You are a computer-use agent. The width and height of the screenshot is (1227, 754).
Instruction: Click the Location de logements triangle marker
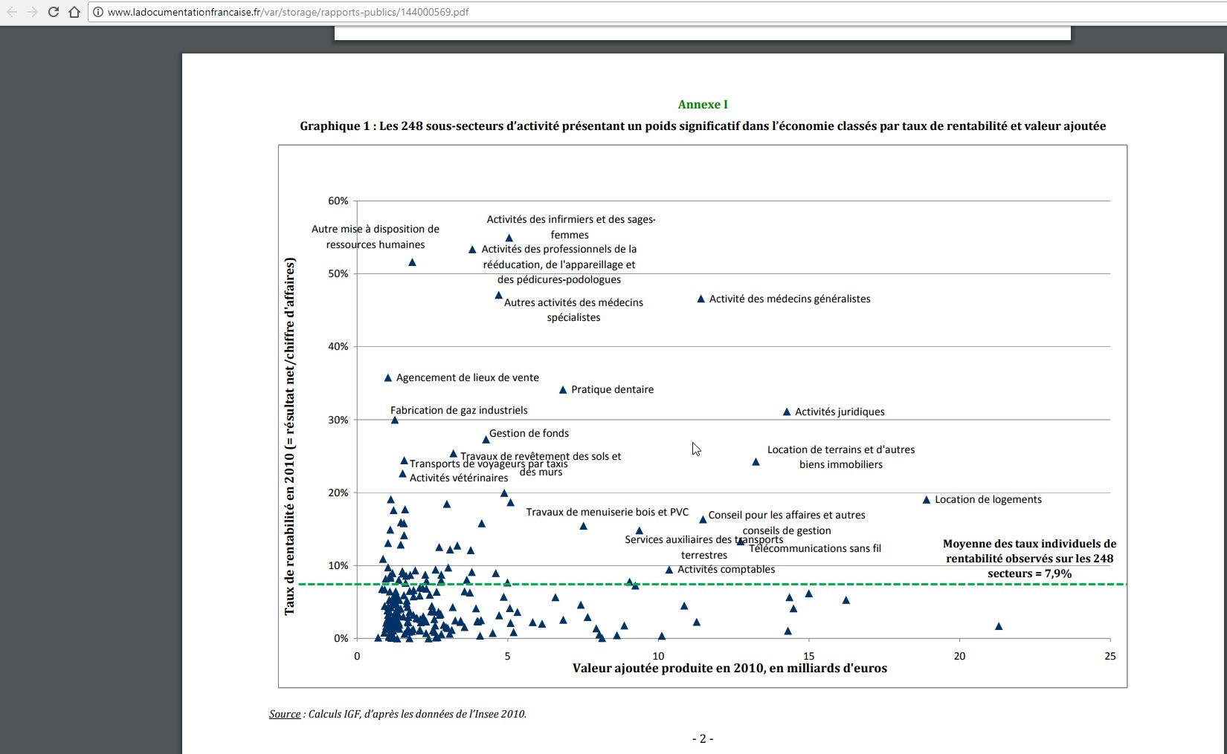[927, 500]
